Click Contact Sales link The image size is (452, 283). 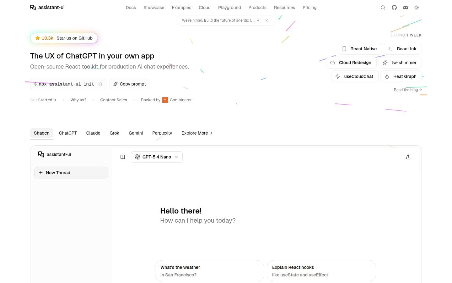pos(114,100)
